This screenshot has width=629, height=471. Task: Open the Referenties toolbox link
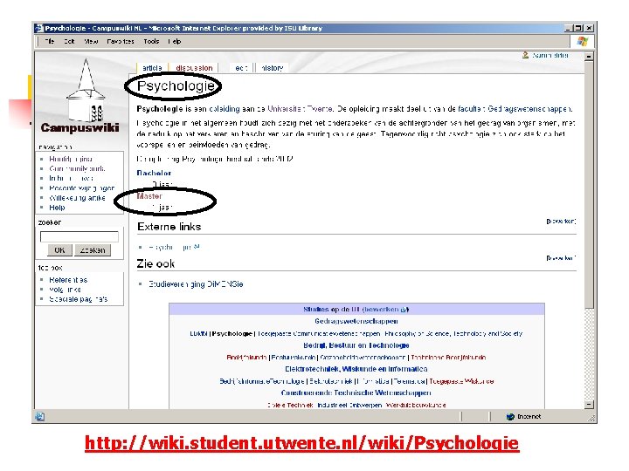click(68, 280)
